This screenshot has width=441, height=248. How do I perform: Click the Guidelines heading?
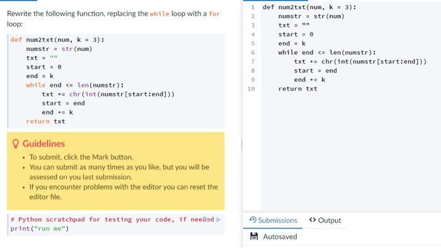pos(43,144)
